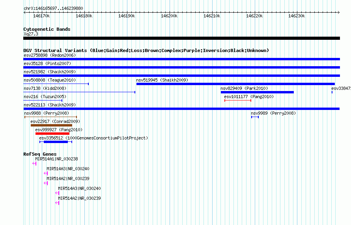Click the 146200k ruler tick label
The image size is (351, 225).
pyautogui.click(x=169, y=16)
